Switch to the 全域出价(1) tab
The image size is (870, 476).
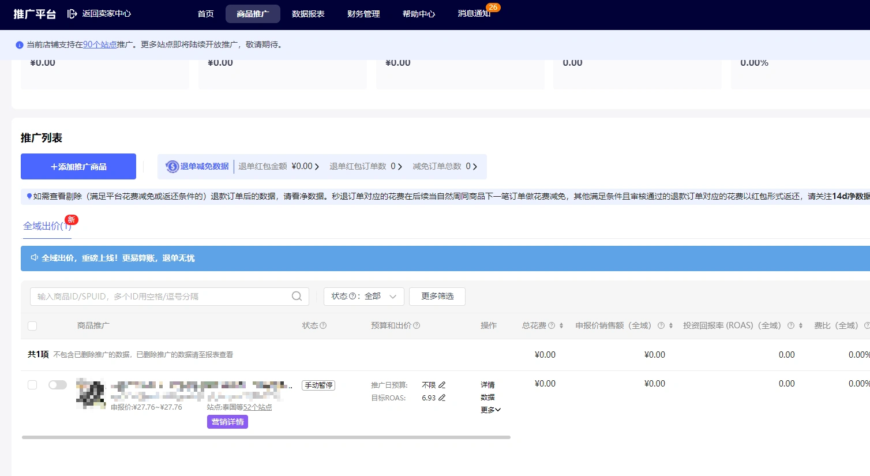click(47, 226)
